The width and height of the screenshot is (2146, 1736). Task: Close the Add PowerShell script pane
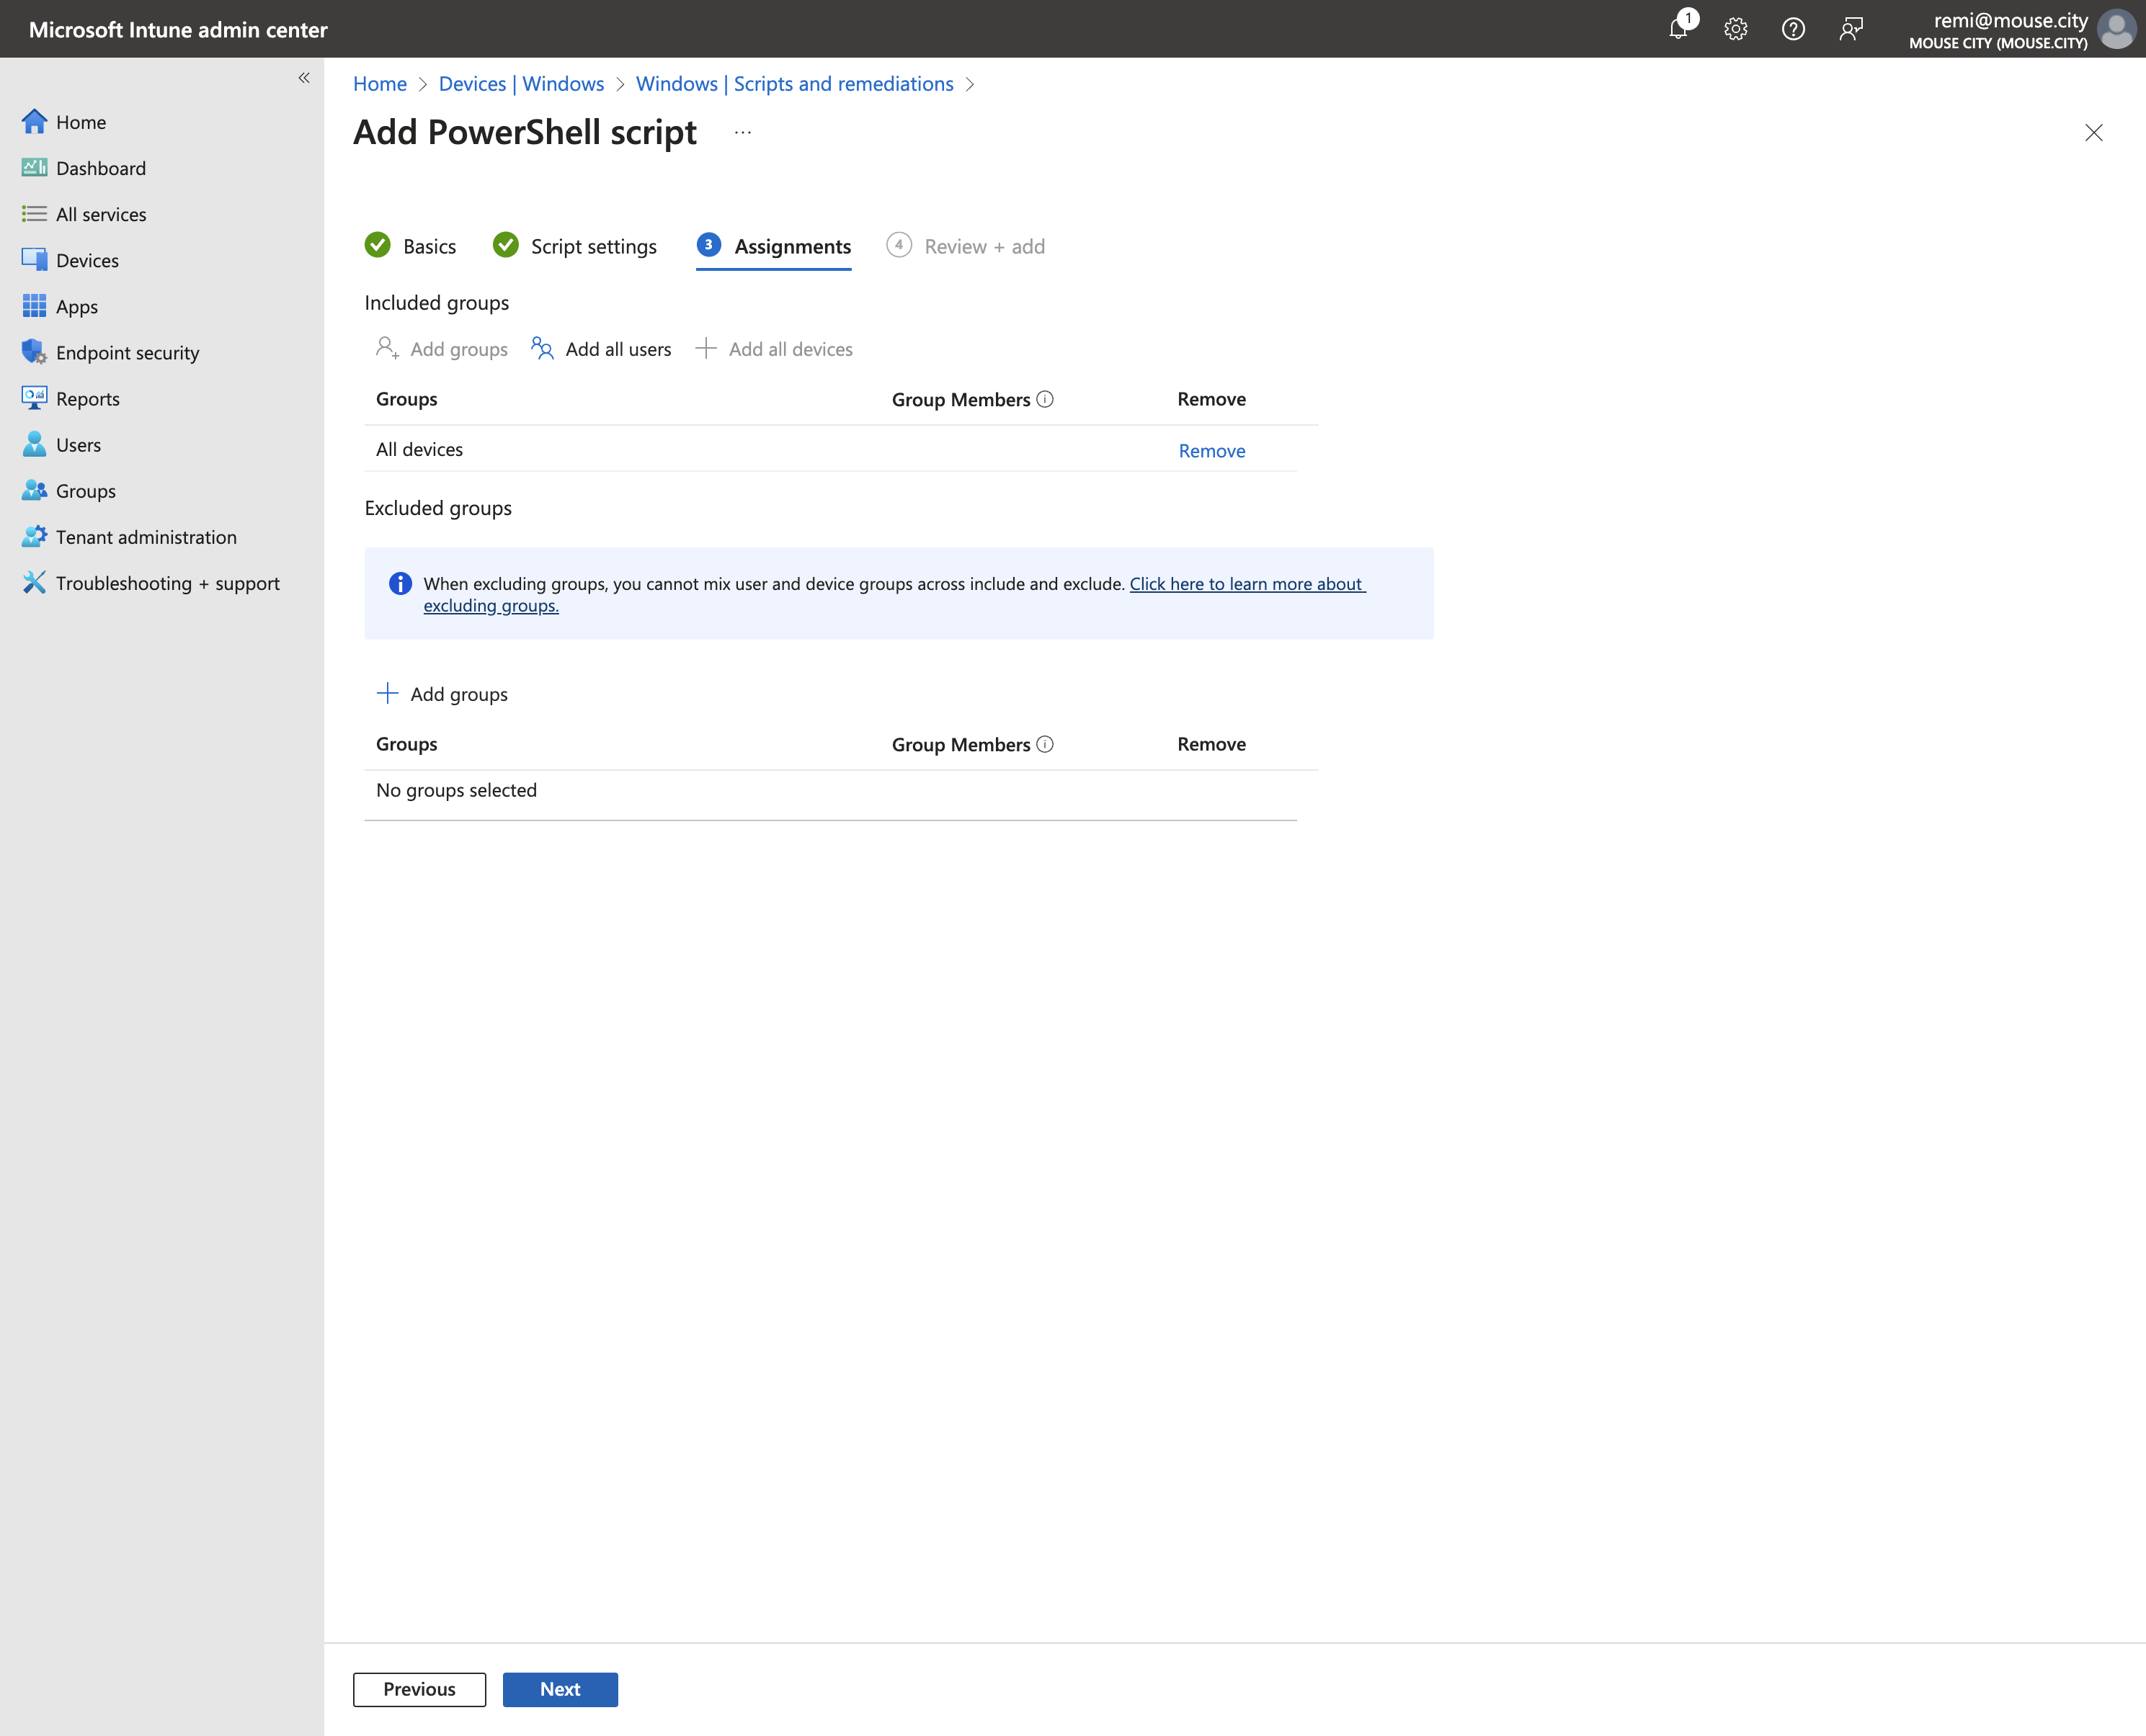click(x=2093, y=132)
